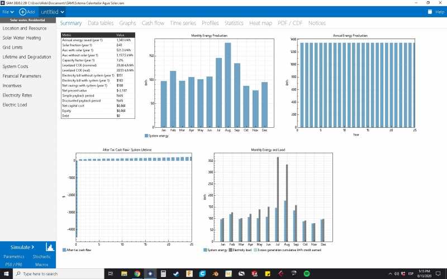Go to the Heat map tab
This screenshot has height=279, width=447.
click(x=260, y=23)
